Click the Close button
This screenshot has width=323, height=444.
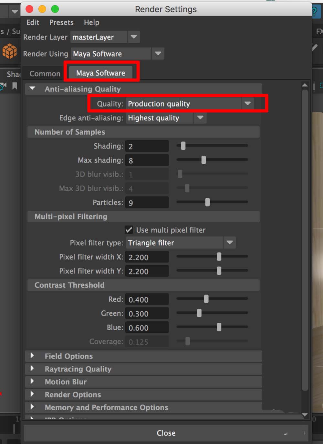166,433
